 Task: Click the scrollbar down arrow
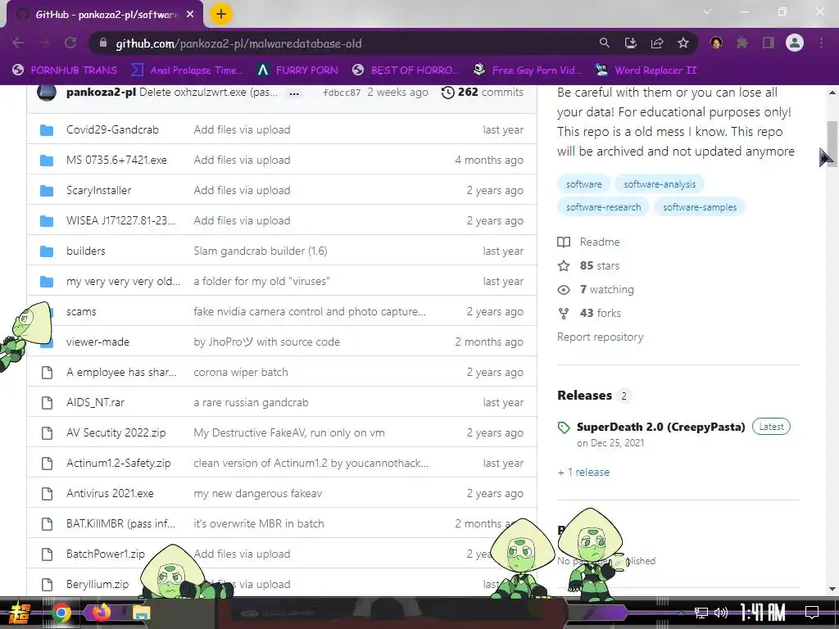832,590
